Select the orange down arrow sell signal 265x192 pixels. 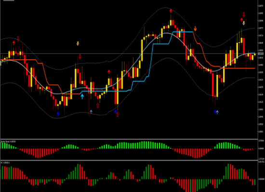tap(195, 29)
